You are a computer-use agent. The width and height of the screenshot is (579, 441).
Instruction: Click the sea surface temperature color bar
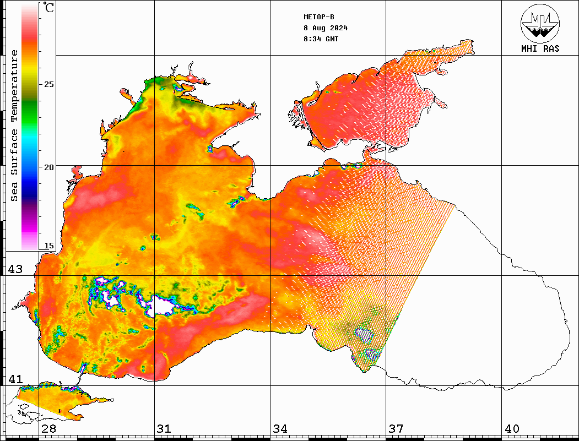coord(30,126)
